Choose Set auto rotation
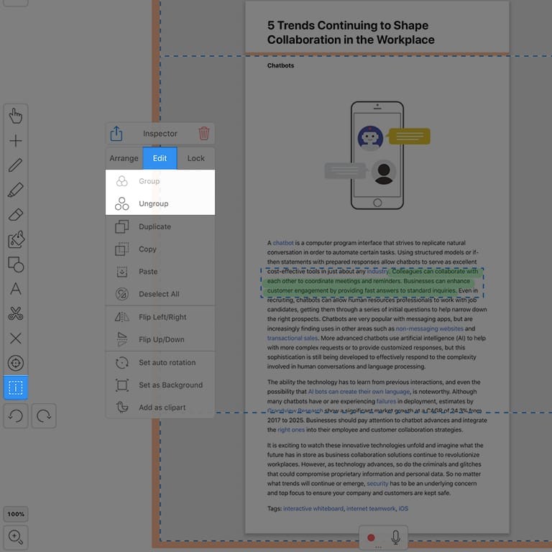This screenshot has width=552, height=552. (160, 362)
